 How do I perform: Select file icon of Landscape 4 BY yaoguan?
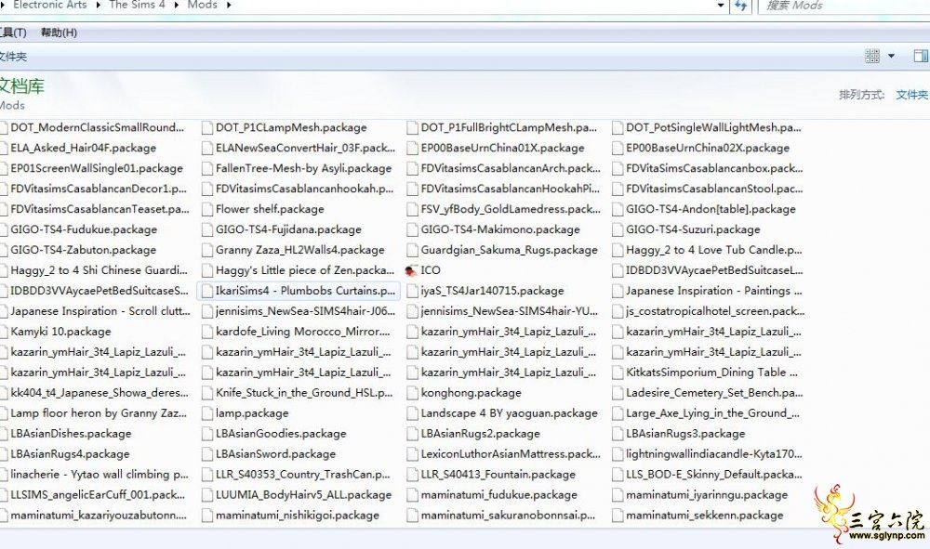coord(412,413)
